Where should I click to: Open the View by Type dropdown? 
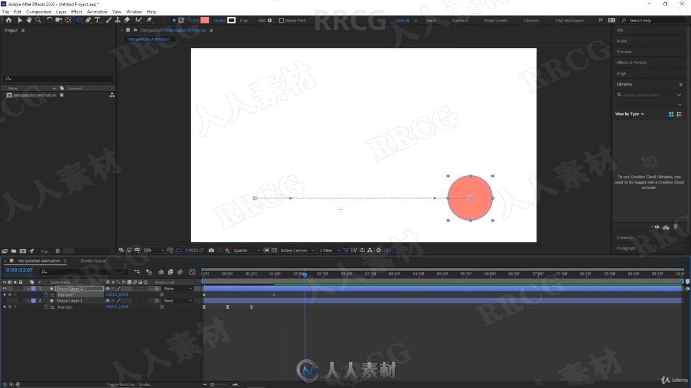pyautogui.click(x=629, y=114)
